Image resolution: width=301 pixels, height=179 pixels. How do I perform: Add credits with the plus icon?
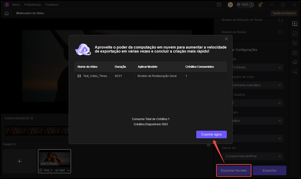[x=251, y=5]
